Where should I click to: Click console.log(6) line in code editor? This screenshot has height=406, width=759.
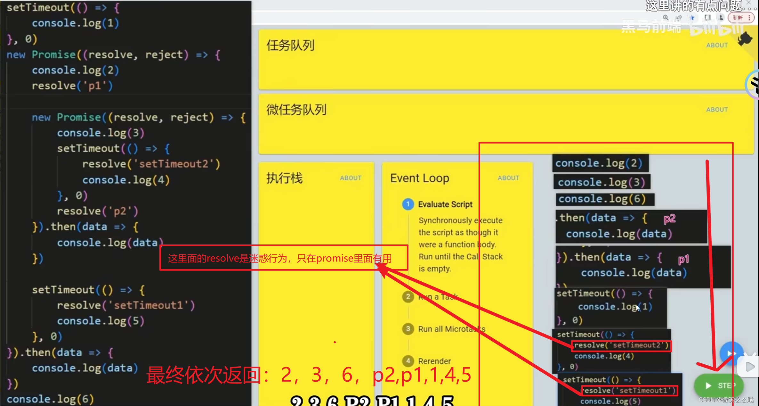[50, 399]
